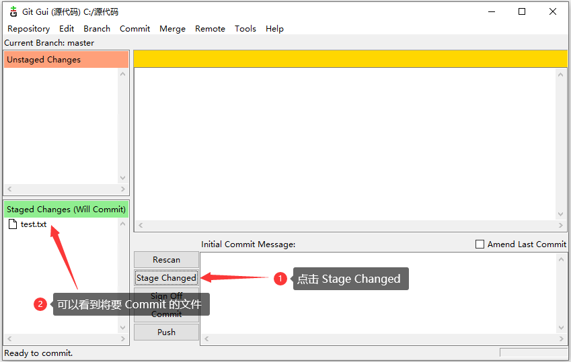Viewport: 571px width, 362px height.
Task: Click right arrow of Staged Changes horizontal scrollbar
Action: coord(122,338)
